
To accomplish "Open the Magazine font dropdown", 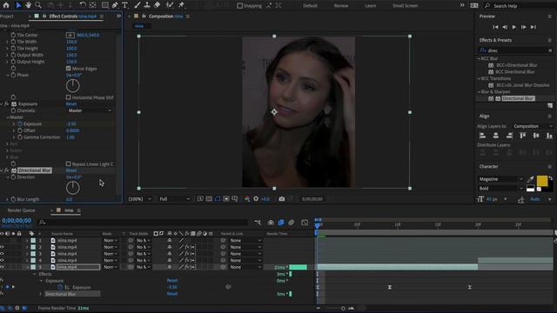I will tap(501, 179).
